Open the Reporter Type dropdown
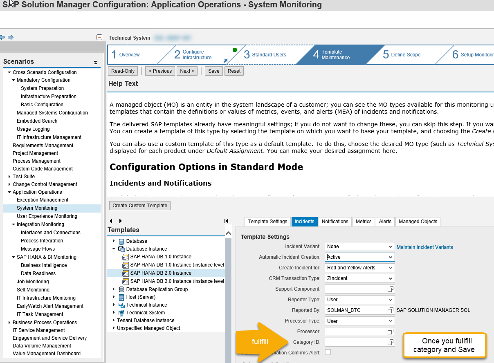This screenshot has height=363, width=494. pyautogui.click(x=391, y=300)
